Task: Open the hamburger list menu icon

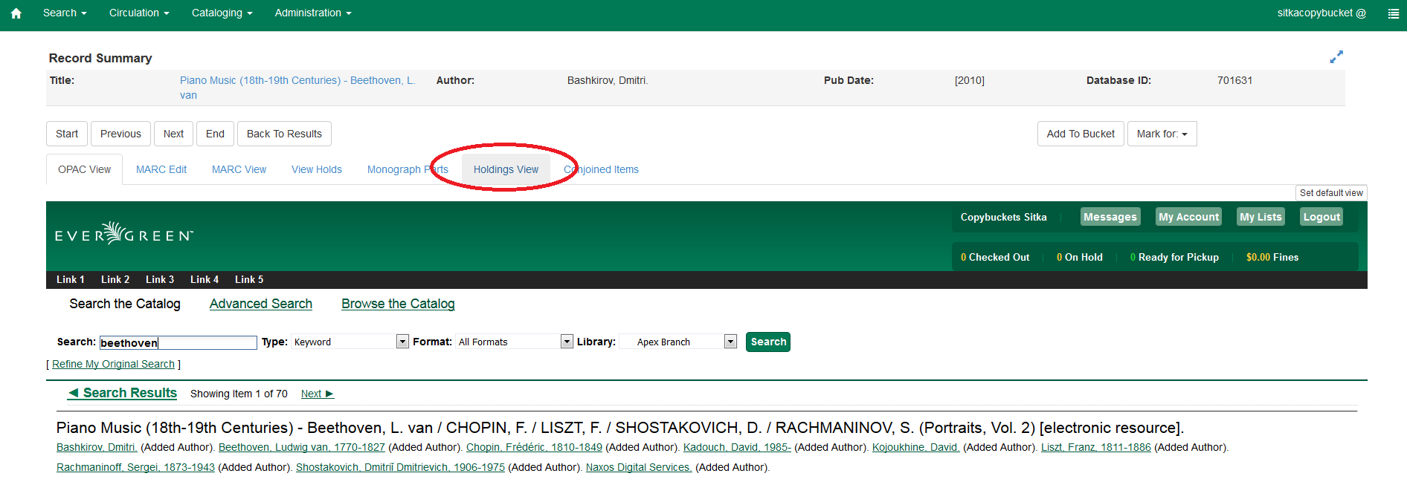Action: (1393, 13)
